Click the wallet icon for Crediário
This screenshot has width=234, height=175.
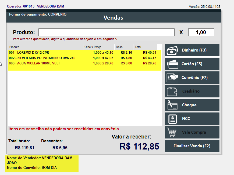click(x=172, y=92)
